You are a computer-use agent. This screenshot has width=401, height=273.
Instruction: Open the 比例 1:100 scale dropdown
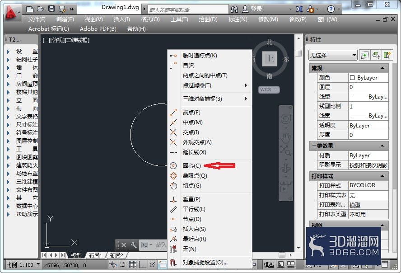(x=38, y=264)
